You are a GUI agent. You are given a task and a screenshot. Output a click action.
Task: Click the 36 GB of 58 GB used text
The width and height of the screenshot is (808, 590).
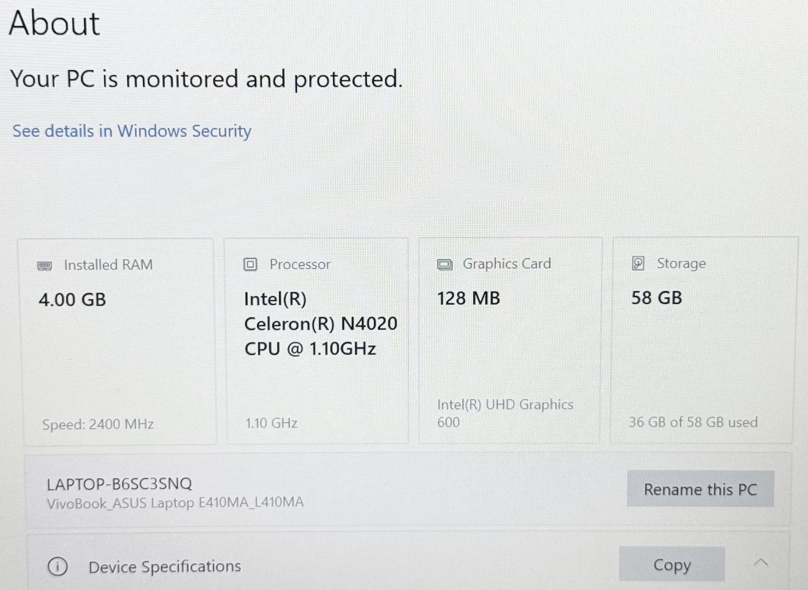(693, 422)
